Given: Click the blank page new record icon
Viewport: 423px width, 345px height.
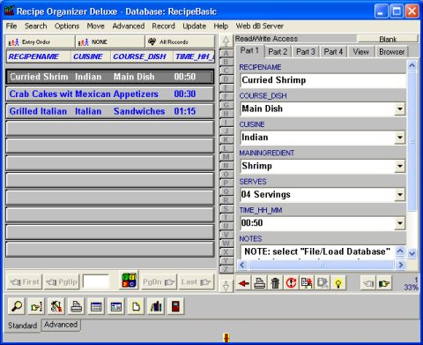Looking at the screenshot, I should (x=136, y=306).
